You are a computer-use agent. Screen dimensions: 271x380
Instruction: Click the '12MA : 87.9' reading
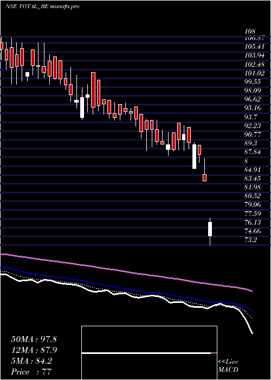pyautogui.click(x=34, y=350)
